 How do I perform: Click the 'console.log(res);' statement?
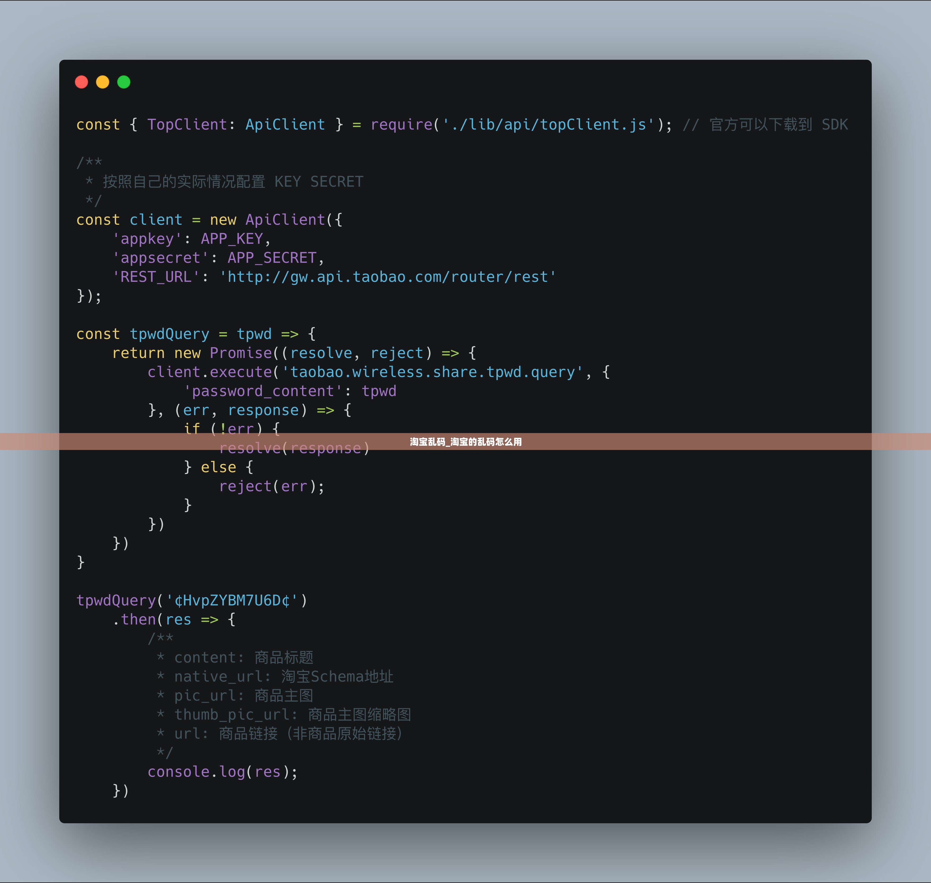[223, 772]
